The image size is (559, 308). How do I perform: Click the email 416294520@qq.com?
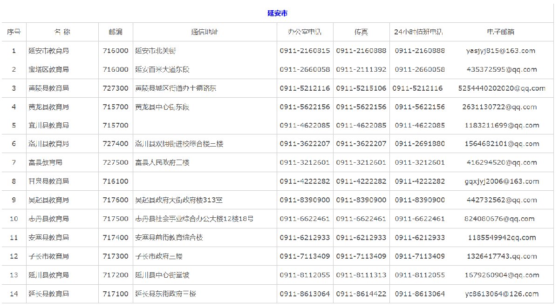tap(502, 162)
